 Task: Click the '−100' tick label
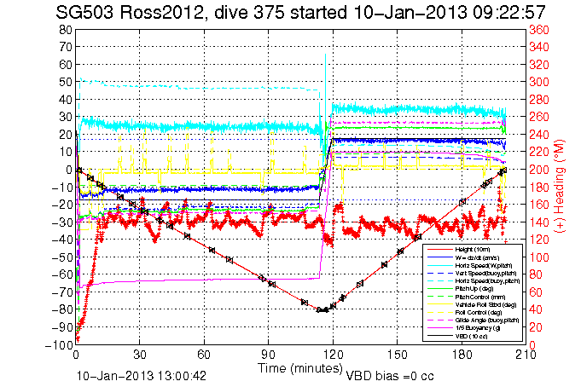pos(58,344)
